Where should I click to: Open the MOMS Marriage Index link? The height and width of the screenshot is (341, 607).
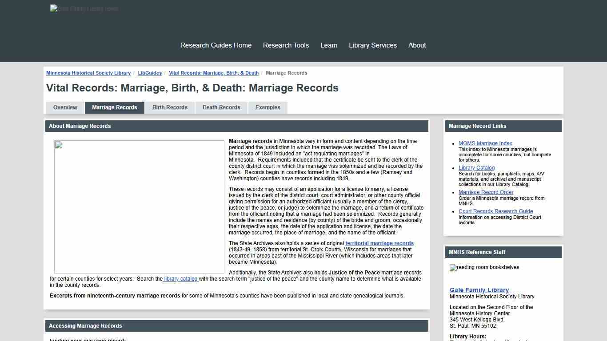click(x=485, y=143)
